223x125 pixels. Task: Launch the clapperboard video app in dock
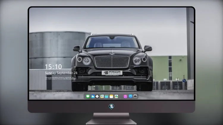tap(106, 96)
